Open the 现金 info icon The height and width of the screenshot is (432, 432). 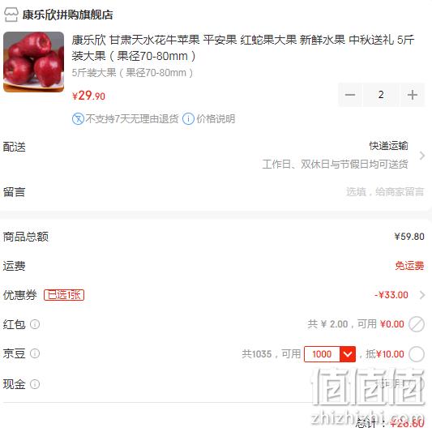[x=35, y=384]
